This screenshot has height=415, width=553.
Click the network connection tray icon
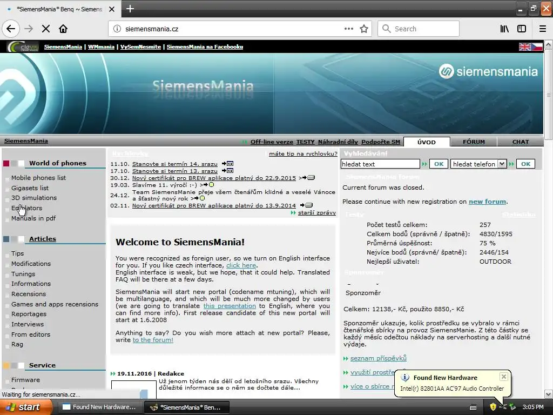[x=503, y=407]
